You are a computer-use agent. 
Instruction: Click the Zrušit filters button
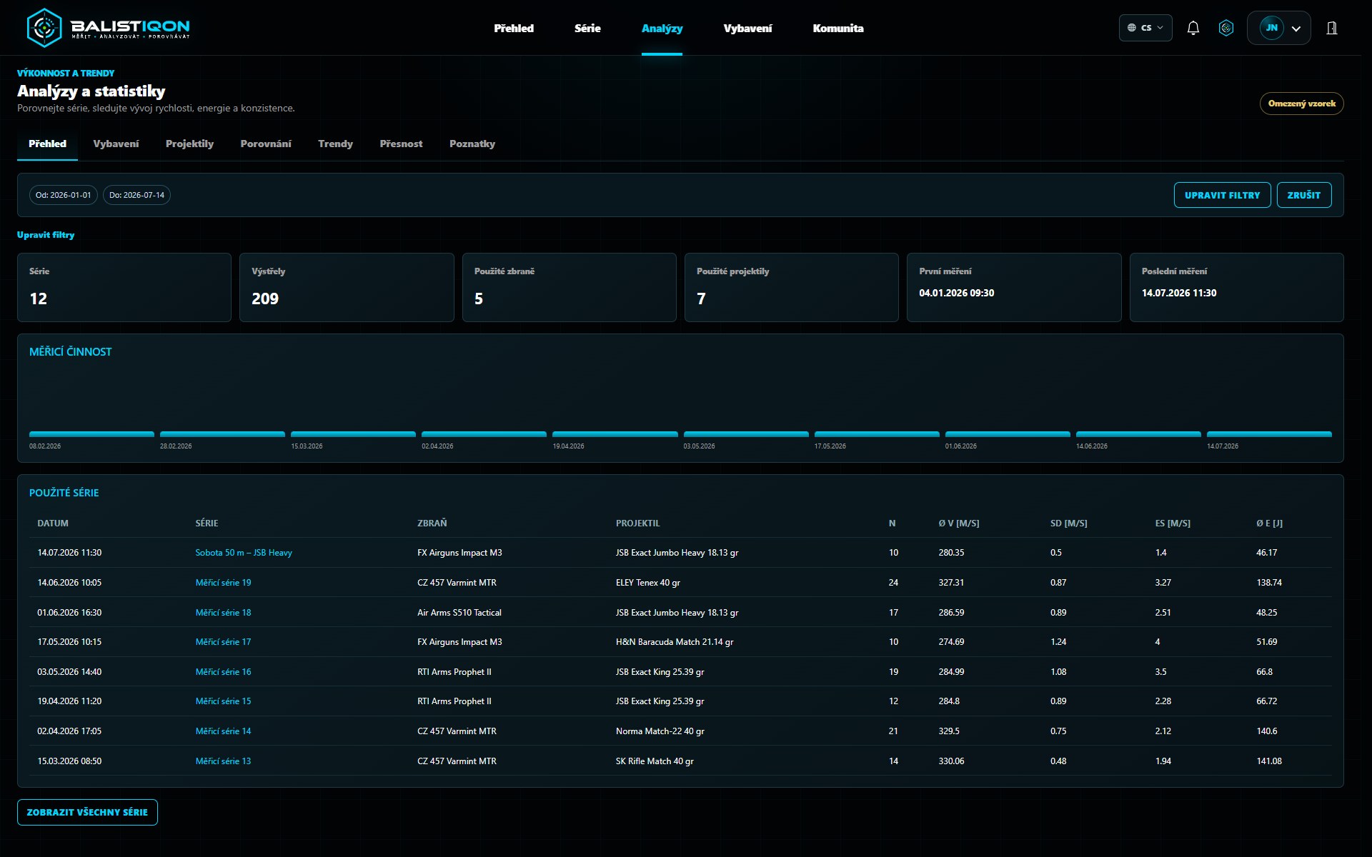(x=1303, y=195)
